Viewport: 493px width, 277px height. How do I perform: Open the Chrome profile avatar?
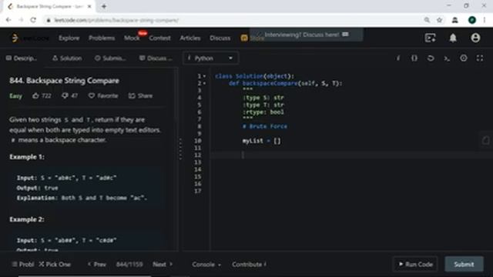coord(472,20)
